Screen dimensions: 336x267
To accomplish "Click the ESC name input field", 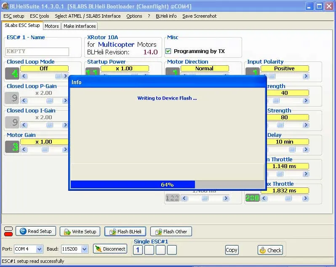I will coord(37,51).
